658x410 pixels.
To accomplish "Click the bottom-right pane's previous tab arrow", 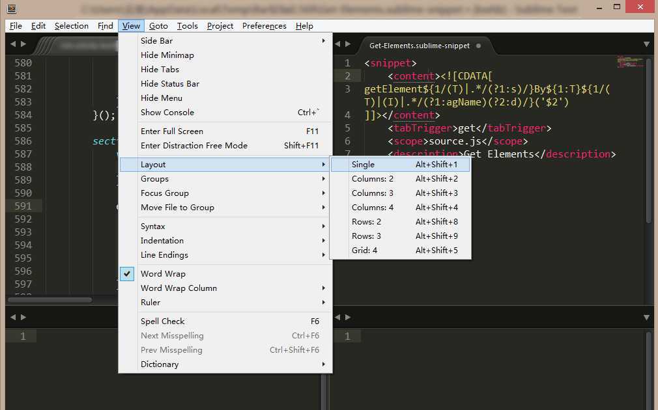I will [x=337, y=317].
